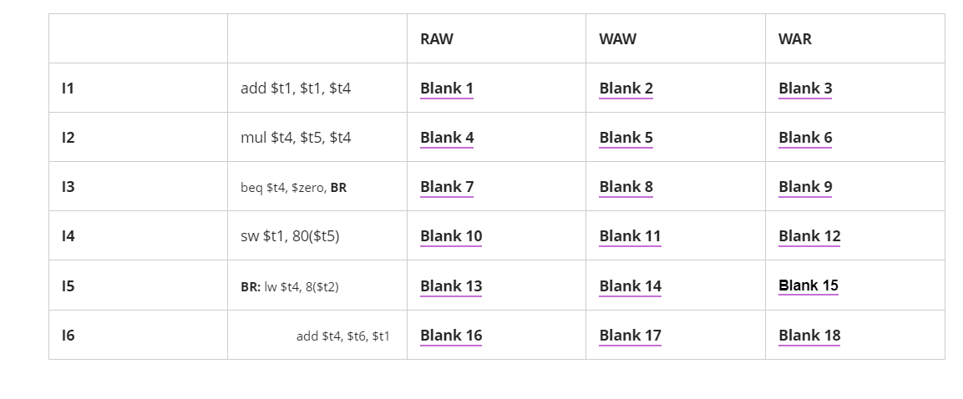Click the Blank 11 link
963x399 pixels.
coord(630,236)
